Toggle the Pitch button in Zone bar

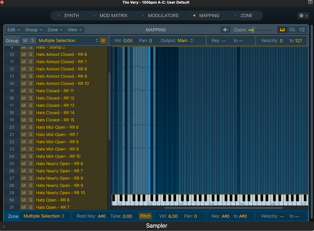click(145, 216)
